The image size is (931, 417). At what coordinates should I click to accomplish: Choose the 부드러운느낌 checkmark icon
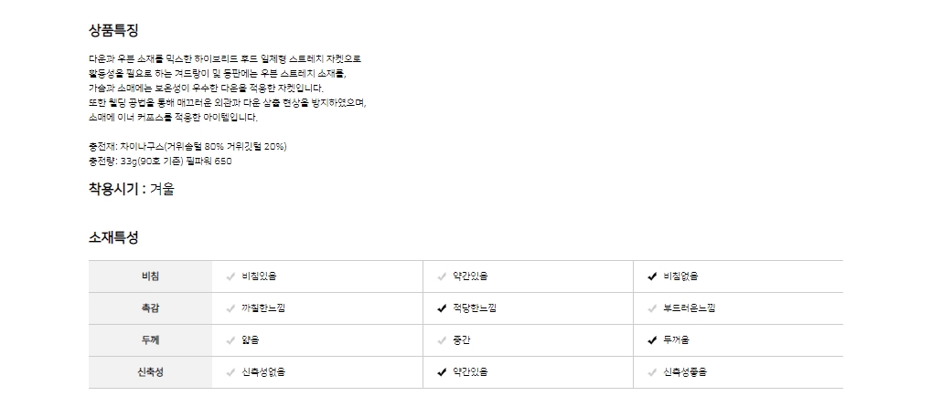[652, 308]
